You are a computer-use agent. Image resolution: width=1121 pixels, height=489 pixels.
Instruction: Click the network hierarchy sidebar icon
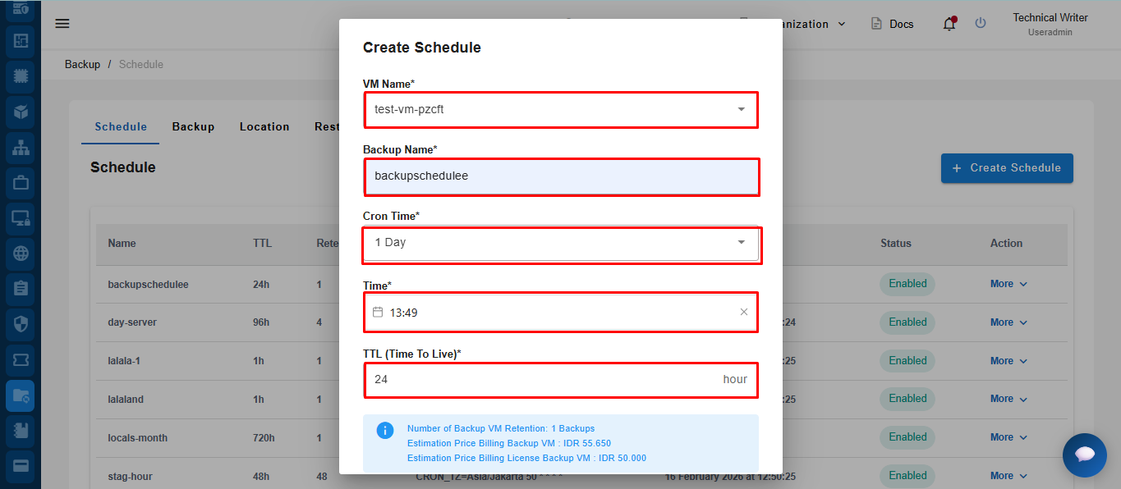[x=21, y=147]
